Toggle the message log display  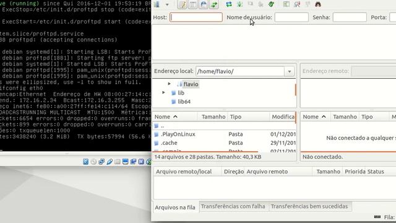pyautogui.click(x=182, y=4)
